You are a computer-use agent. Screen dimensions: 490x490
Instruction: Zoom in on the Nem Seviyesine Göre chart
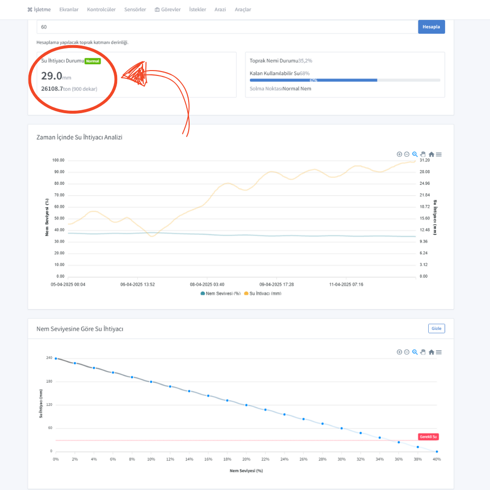coord(399,352)
